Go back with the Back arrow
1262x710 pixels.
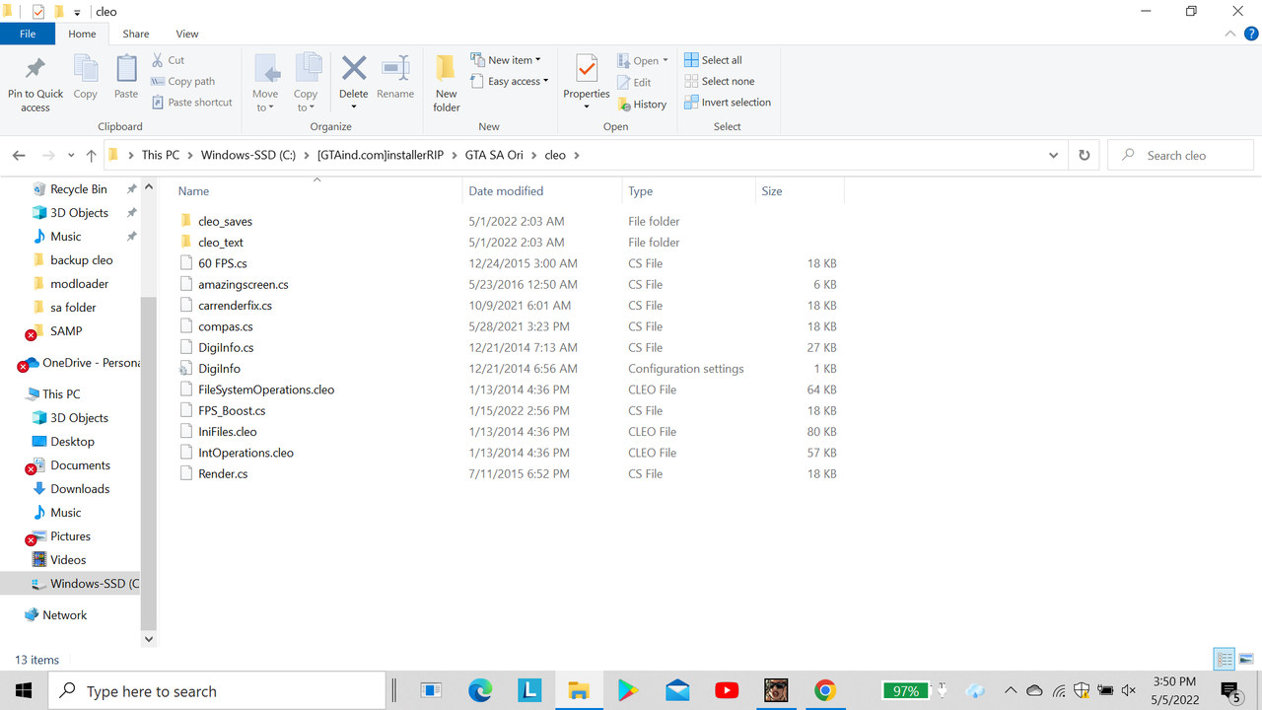point(19,156)
